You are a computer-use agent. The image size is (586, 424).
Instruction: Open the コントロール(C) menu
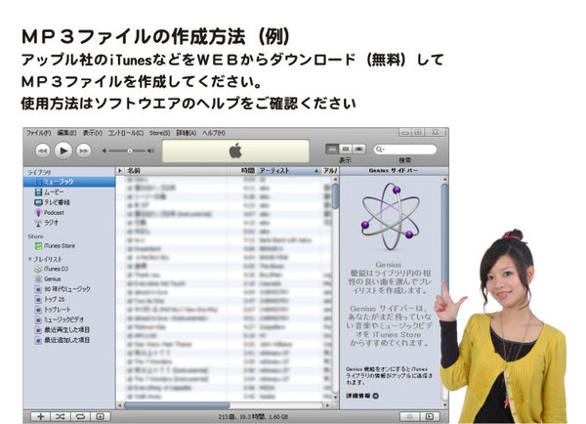click(126, 133)
